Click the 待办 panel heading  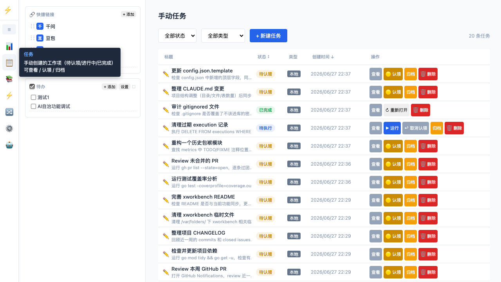pos(41,87)
